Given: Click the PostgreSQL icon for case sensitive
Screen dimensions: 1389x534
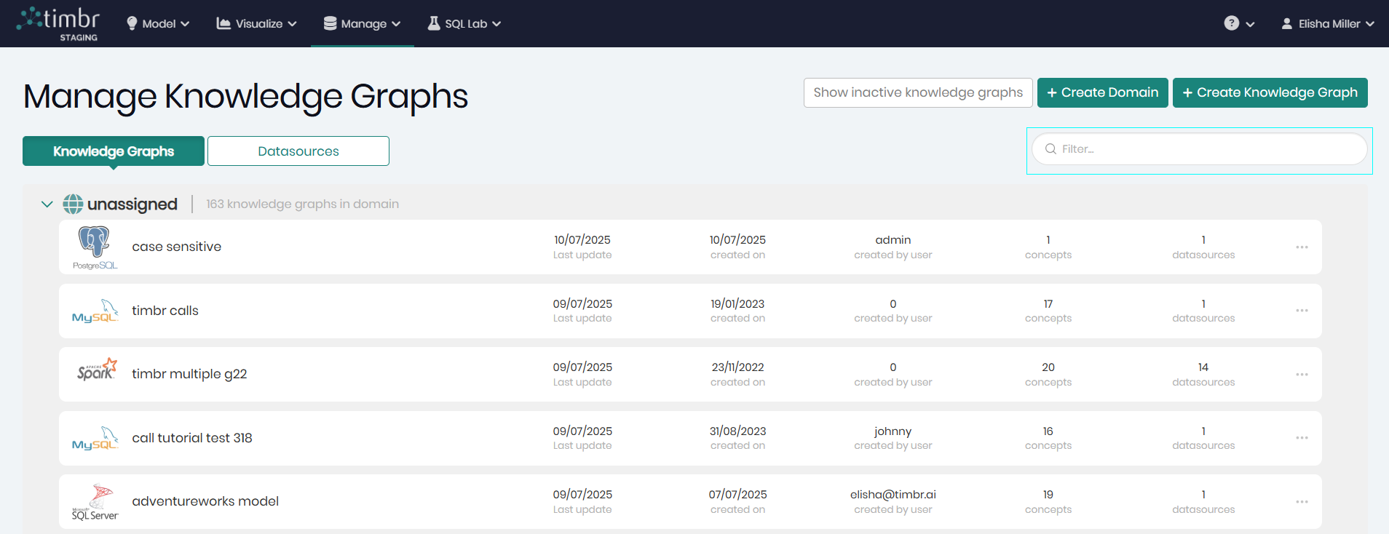Looking at the screenshot, I should click(x=95, y=247).
